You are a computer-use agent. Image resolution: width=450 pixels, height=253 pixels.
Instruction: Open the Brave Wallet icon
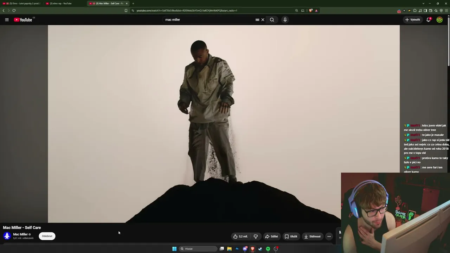[x=431, y=11]
